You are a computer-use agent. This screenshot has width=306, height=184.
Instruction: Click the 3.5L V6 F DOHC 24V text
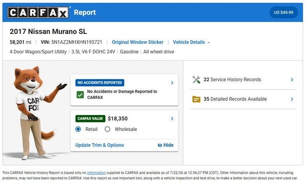[x=93, y=52]
